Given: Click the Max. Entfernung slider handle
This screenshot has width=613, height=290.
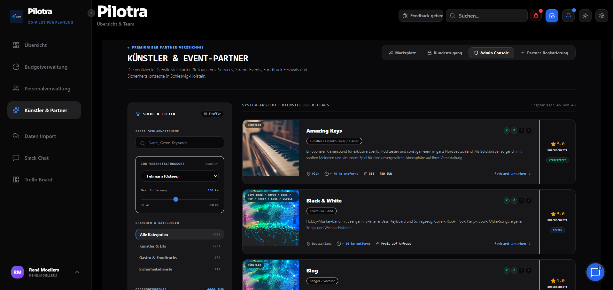Looking at the screenshot, I should [x=176, y=199].
